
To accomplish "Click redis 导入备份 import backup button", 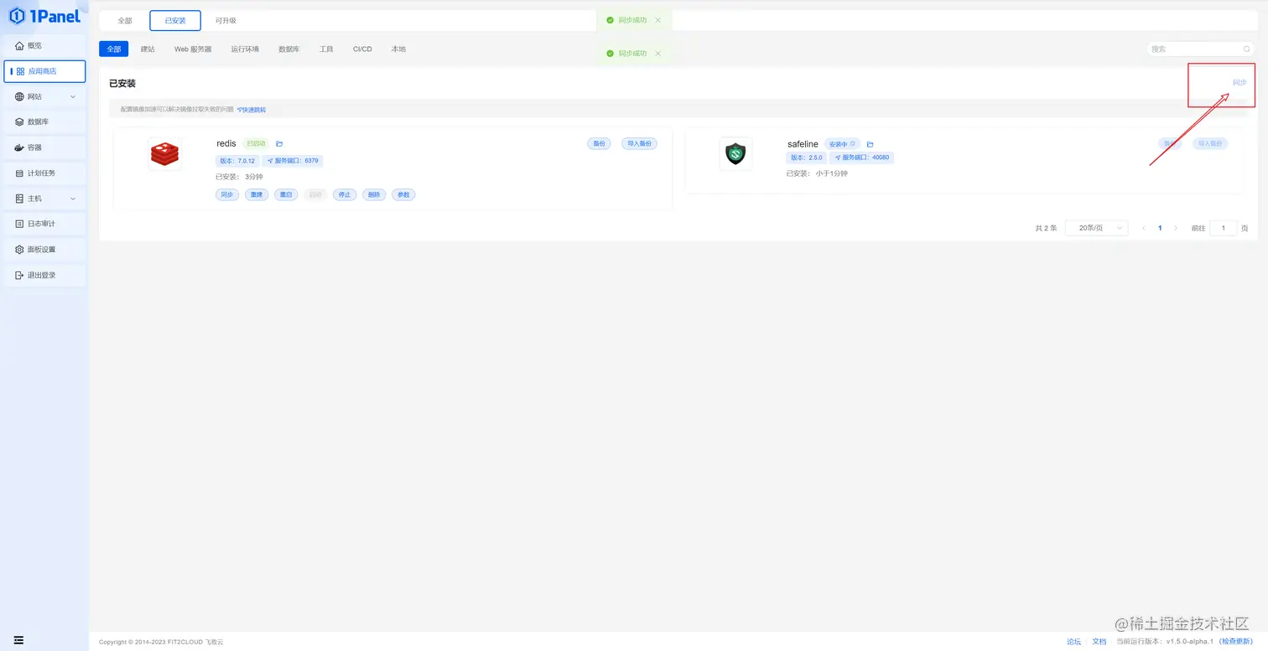I will click(639, 143).
